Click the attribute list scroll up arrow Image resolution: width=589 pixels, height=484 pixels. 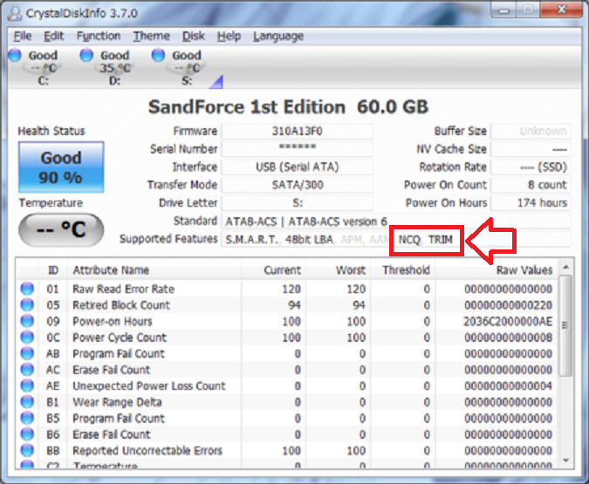click(x=565, y=268)
